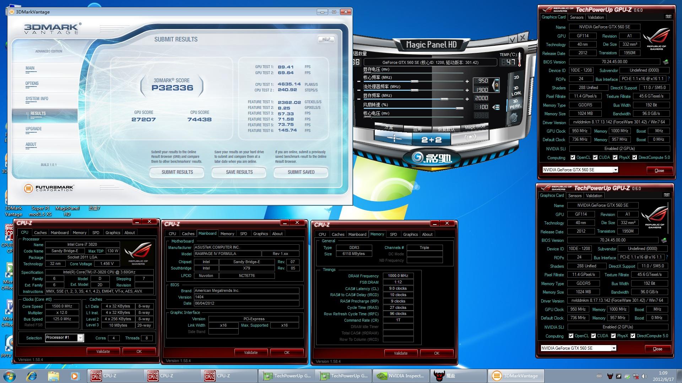Click the fan auto mode icon in Magic Panel

[x=496, y=107]
